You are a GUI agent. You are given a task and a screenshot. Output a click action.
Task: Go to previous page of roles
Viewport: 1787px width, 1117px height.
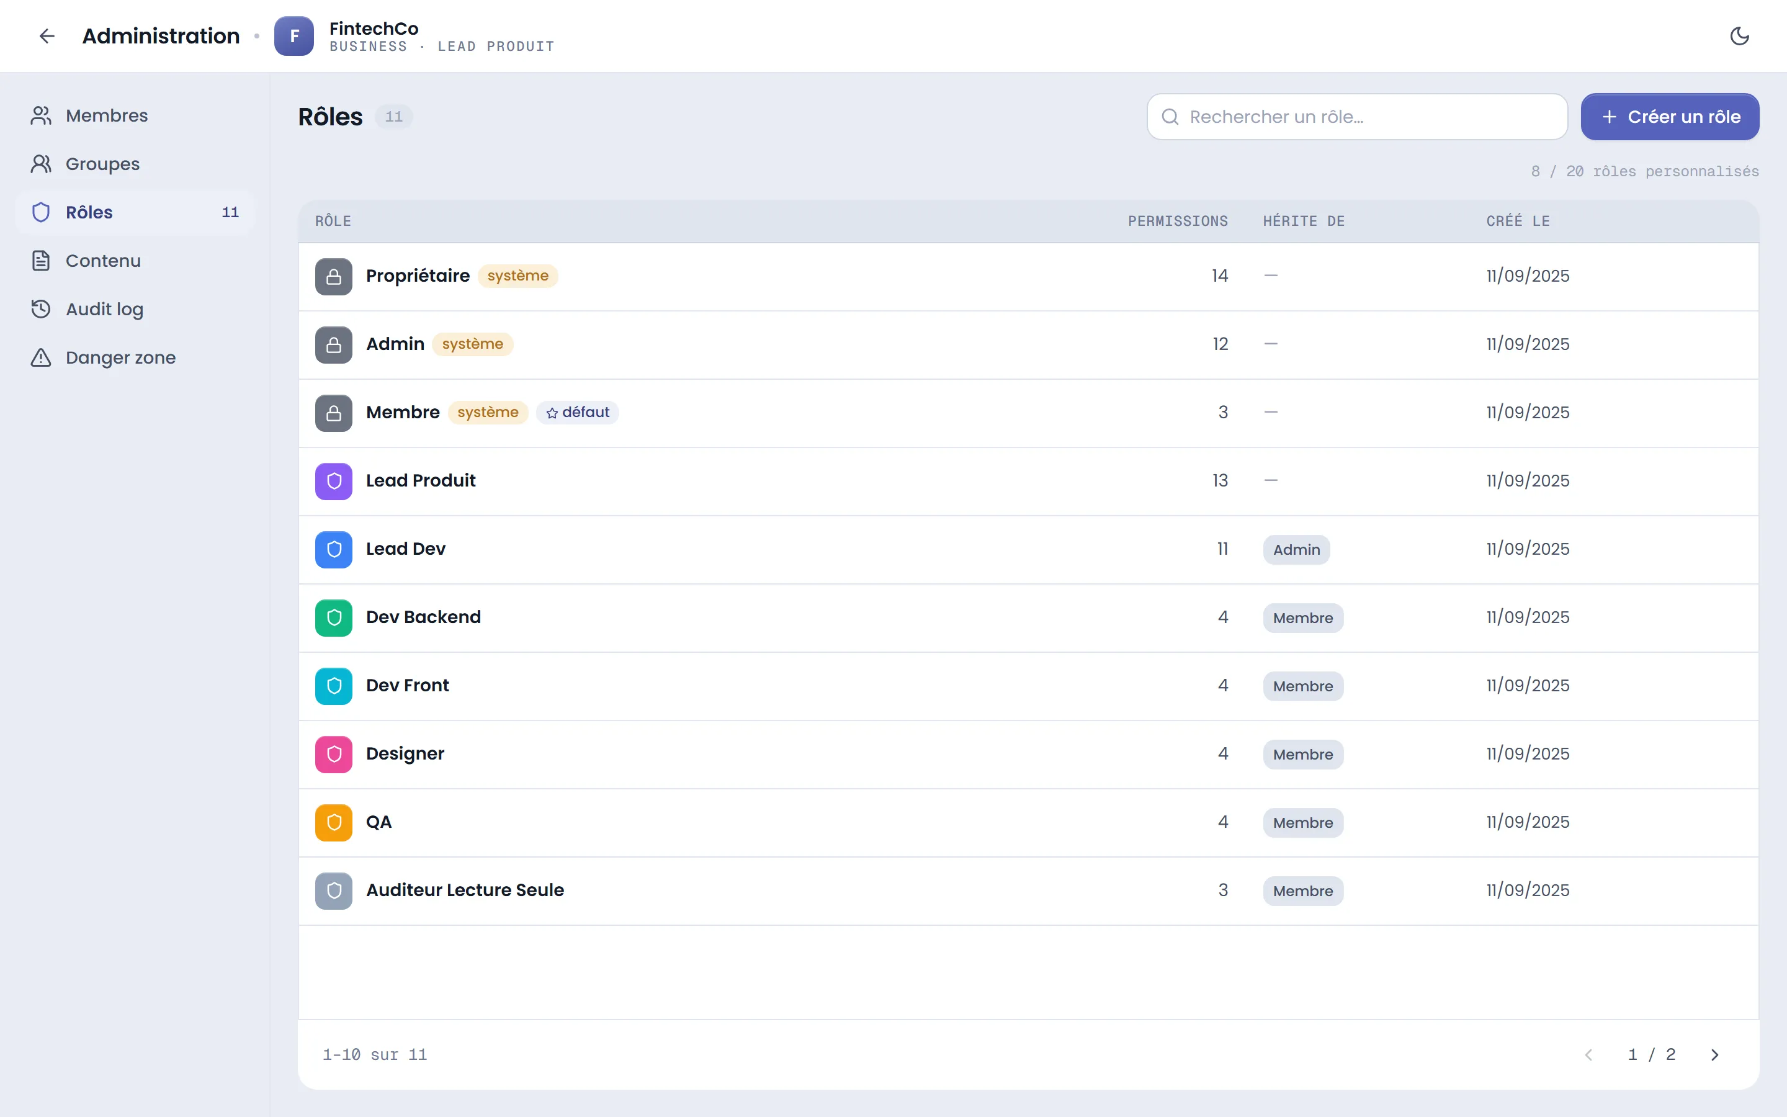point(1588,1054)
